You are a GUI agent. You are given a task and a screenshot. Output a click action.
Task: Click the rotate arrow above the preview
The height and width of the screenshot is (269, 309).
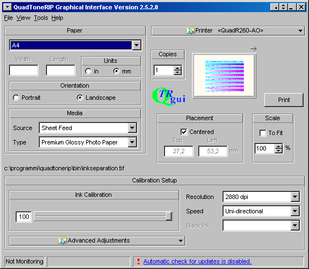tap(254, 49)
